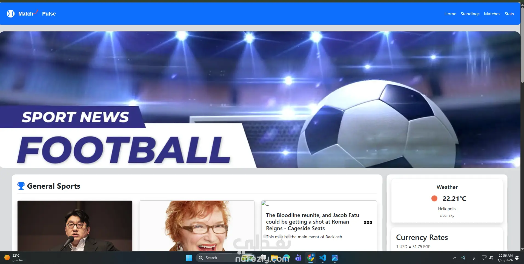Viewport: 524px width, 264px height.
Task: Open The Bloodline reunite article headline
Action: tap(313, 222)
